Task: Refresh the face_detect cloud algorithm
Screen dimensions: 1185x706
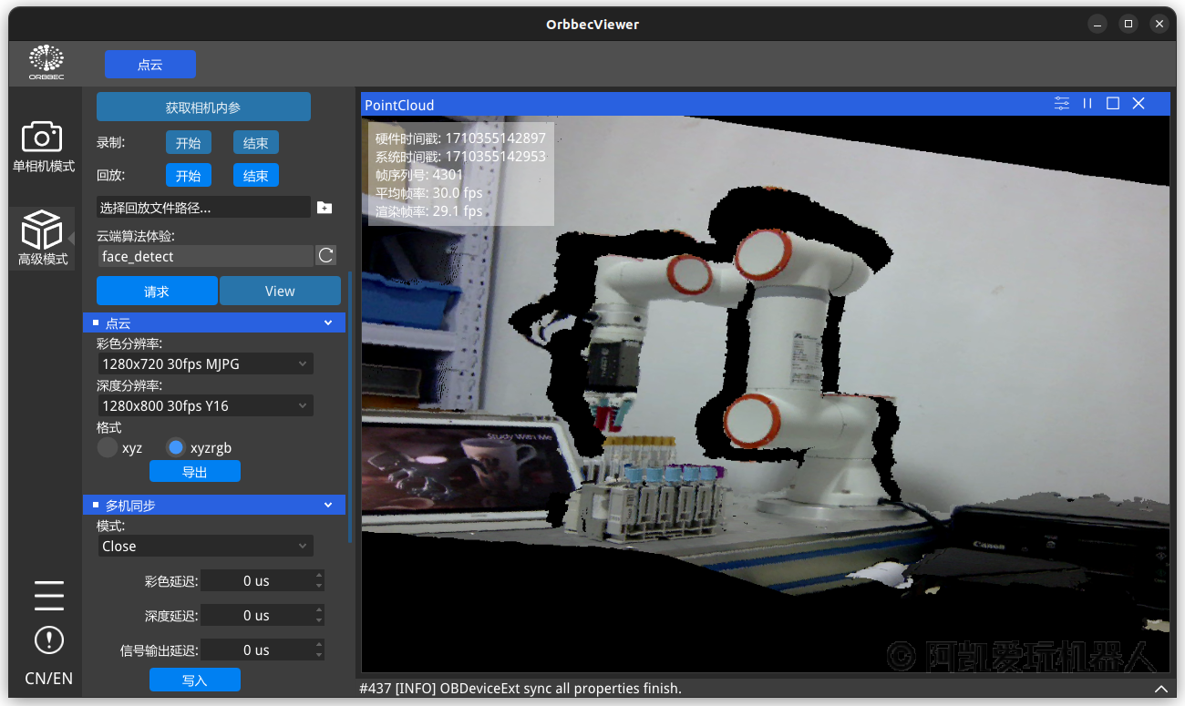Action: coord(326,256)
